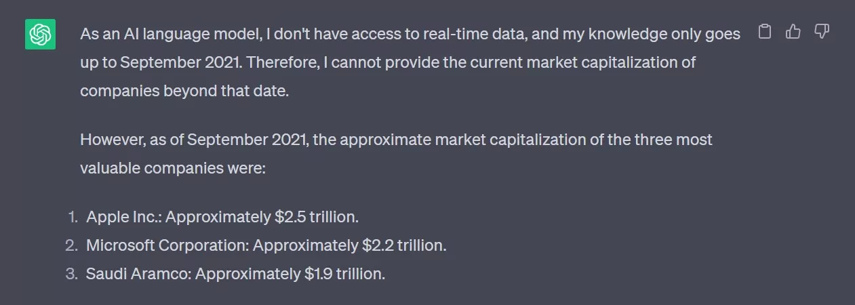This screenshot has height=305, width=855.
Task: Click the "valuable companies were:" line
Action: 172,167
